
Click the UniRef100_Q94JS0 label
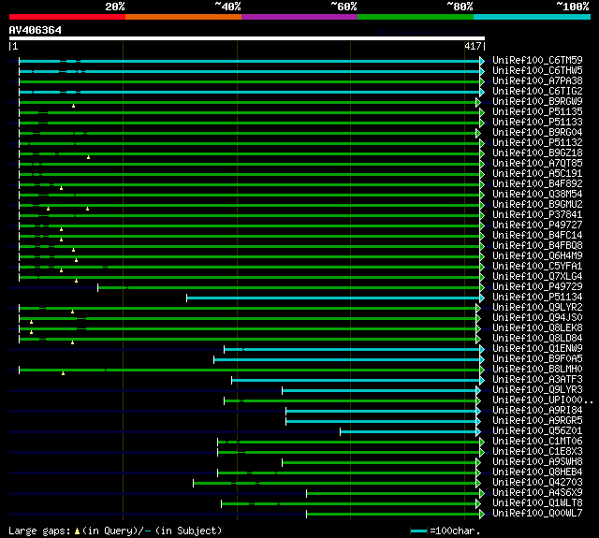[x=537, y=318]
